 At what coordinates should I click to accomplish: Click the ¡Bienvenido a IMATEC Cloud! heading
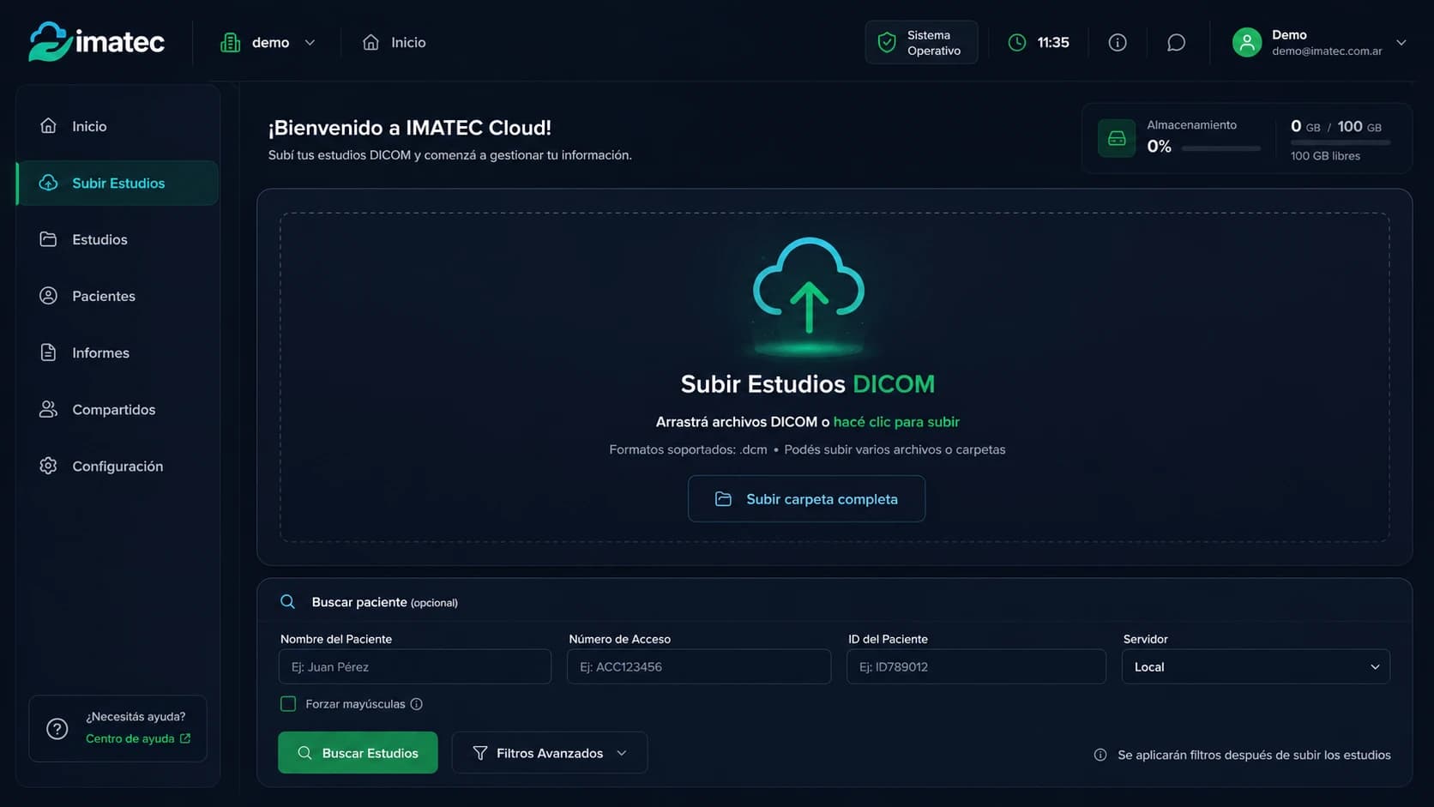pyautogui.click(x=410, y=128)
